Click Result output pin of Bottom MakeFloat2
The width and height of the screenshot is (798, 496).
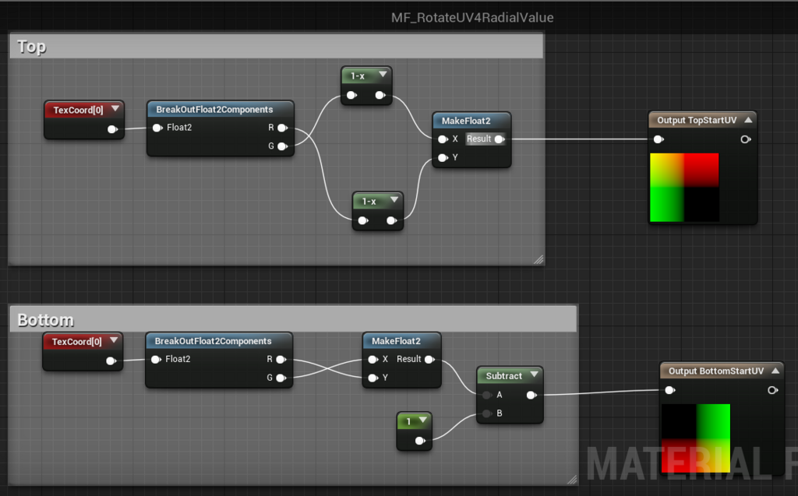[430, 359]
